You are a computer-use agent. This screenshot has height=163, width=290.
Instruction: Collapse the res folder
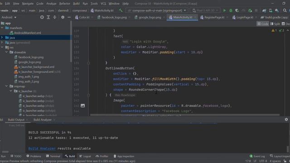pyautogui.click(x=2, y=47)
